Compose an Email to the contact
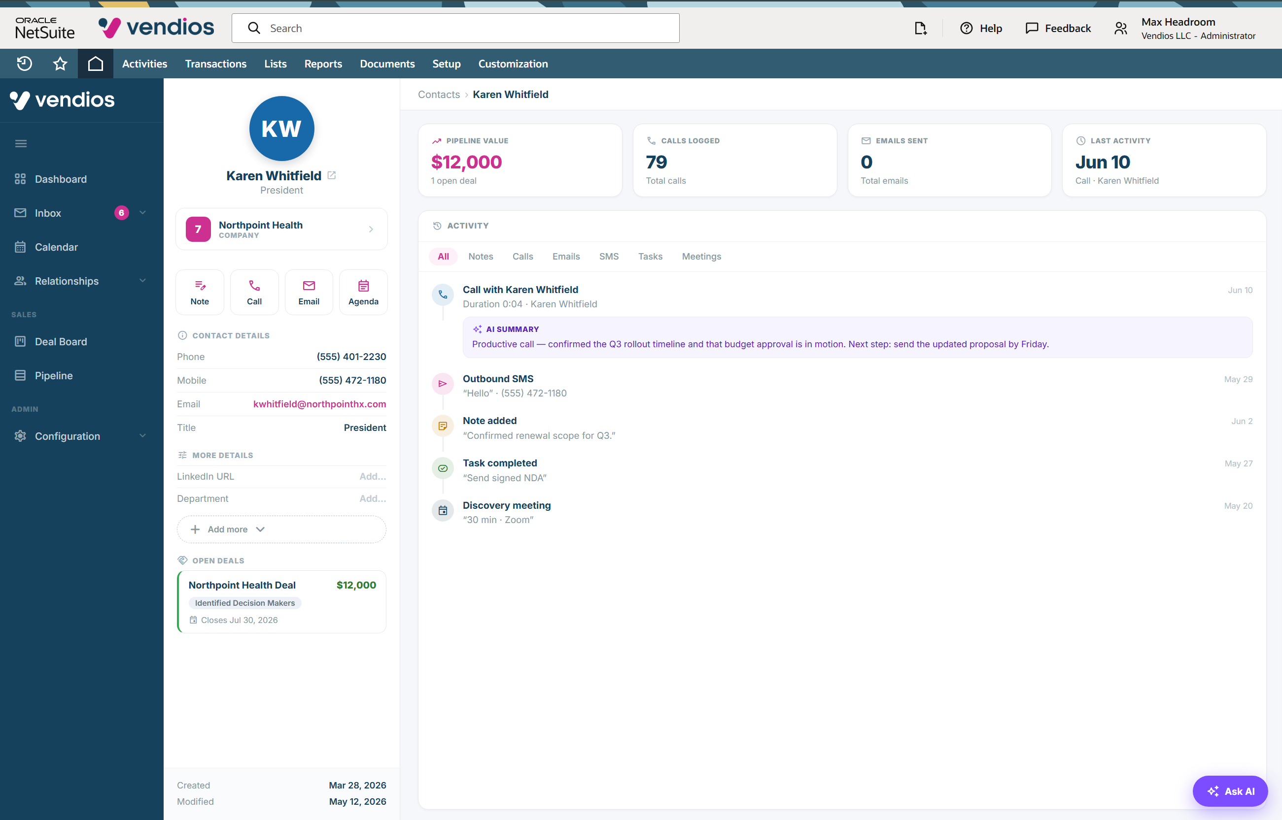1282x820 pixels. point(309,293)
